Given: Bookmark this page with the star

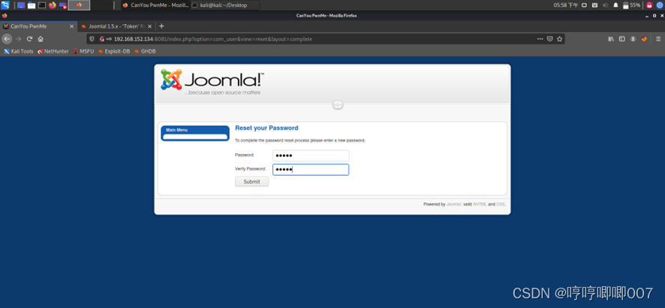Looking at the screenshot, I should [x=559, y=38].
